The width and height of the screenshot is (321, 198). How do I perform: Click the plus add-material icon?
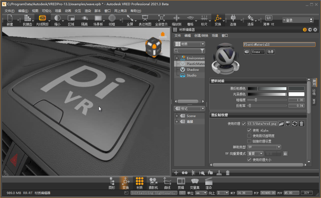click(176, 173)
